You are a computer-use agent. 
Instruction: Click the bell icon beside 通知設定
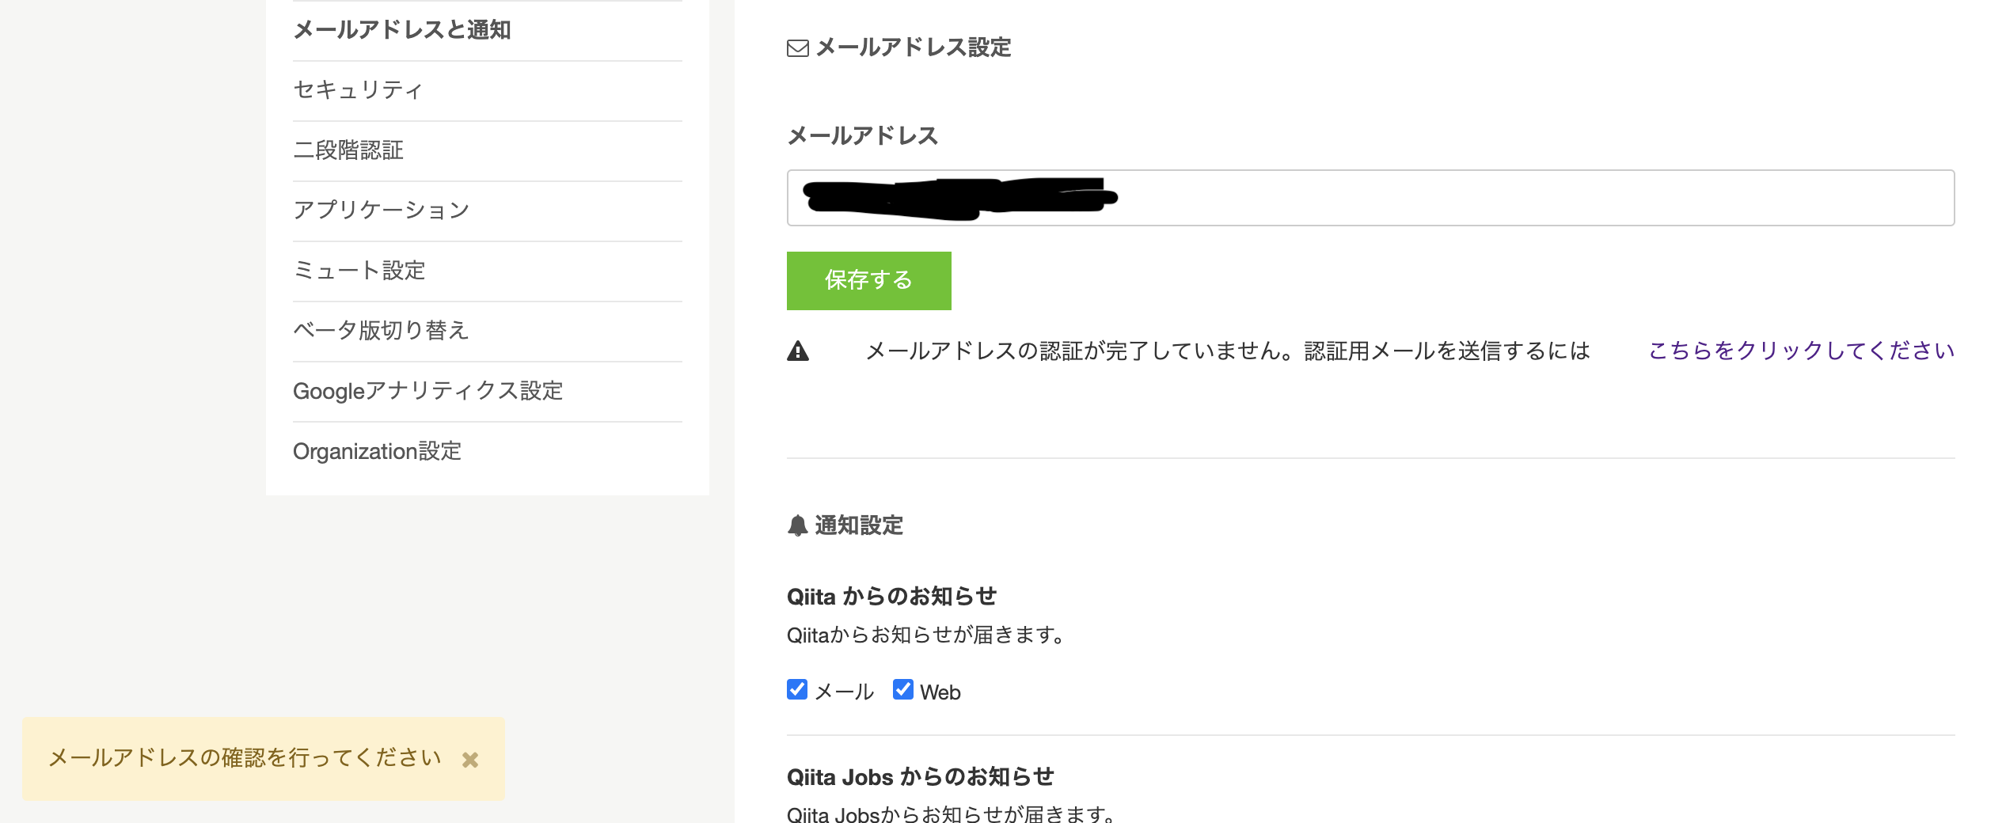click(x=797, y=524)
